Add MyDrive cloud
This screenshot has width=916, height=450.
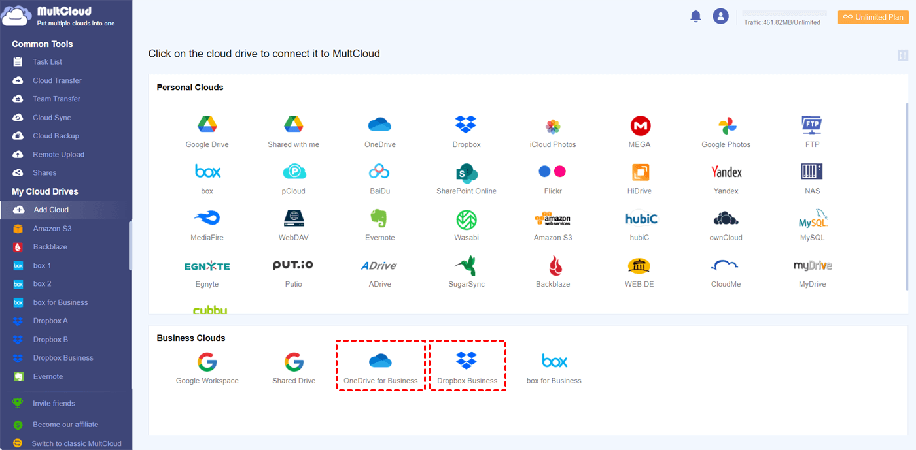click(x=813, y=272)
